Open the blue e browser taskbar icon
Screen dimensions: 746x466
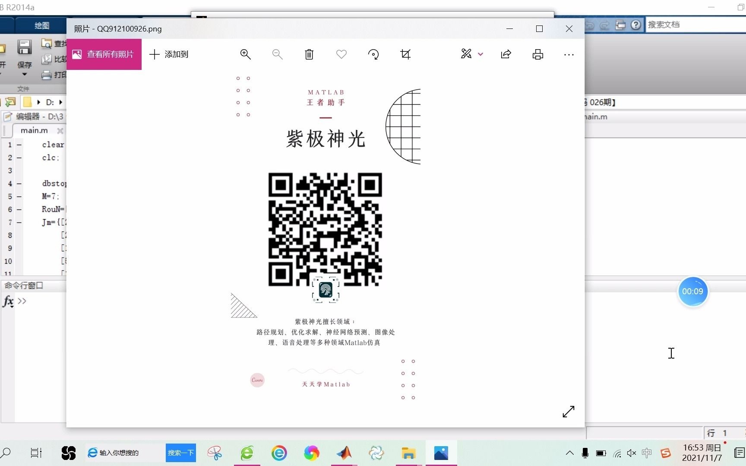[x=279, y=453]
